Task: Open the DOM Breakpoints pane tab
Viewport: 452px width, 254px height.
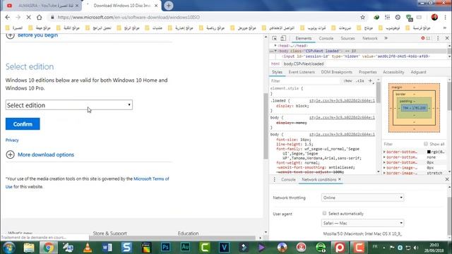Action: tap(337, 72)
